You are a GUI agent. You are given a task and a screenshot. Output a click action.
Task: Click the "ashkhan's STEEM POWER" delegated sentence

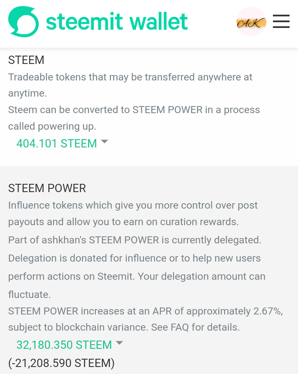tap(134, 240)
